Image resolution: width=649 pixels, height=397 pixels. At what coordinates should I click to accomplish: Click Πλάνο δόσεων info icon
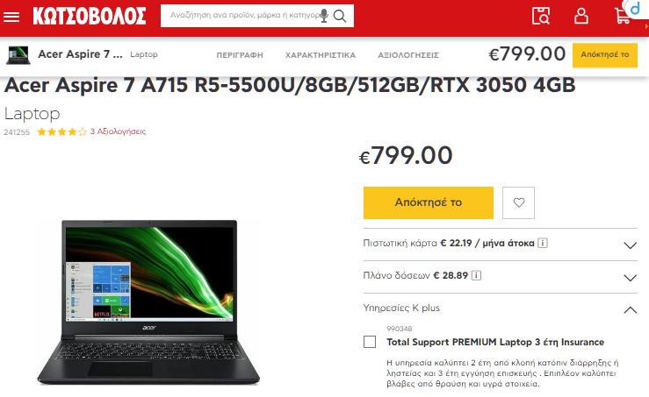pos(476,275)
